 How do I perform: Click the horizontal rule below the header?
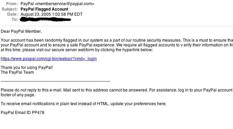pyautogui.click(x=117, y=26)
